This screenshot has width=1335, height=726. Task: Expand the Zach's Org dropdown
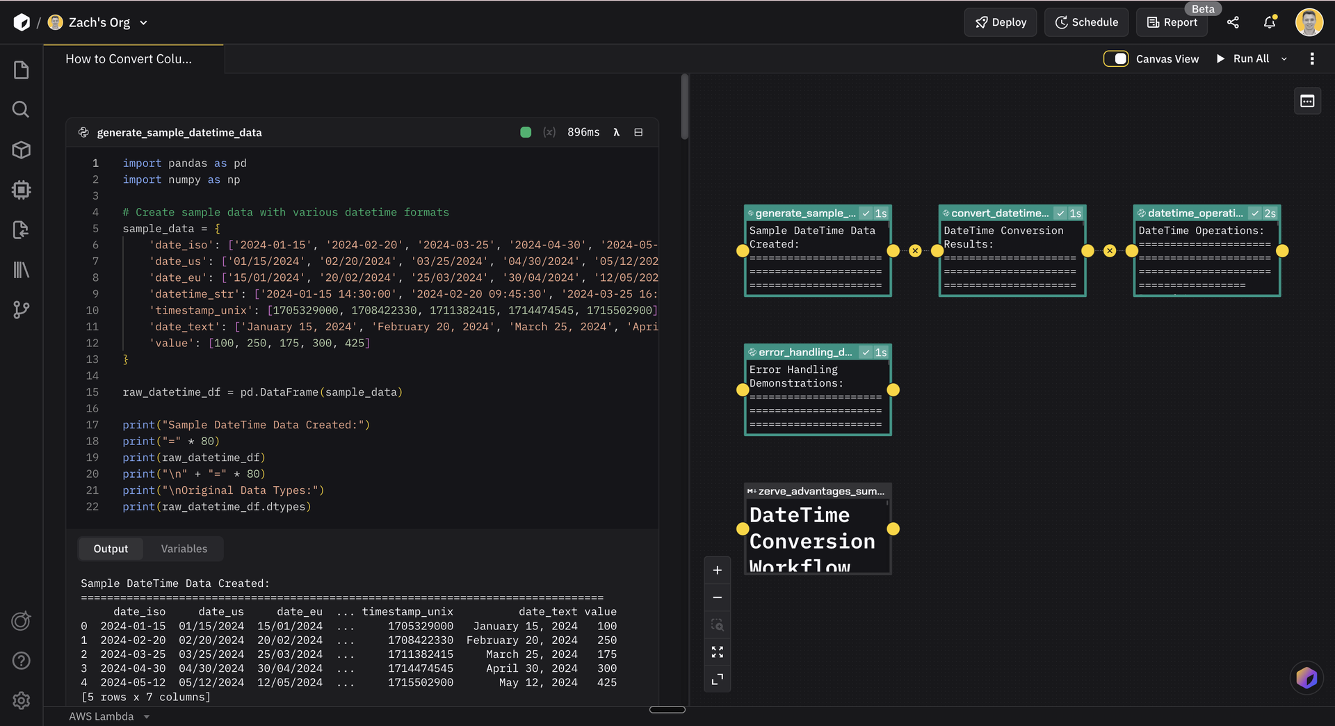(x=144, y=23)
